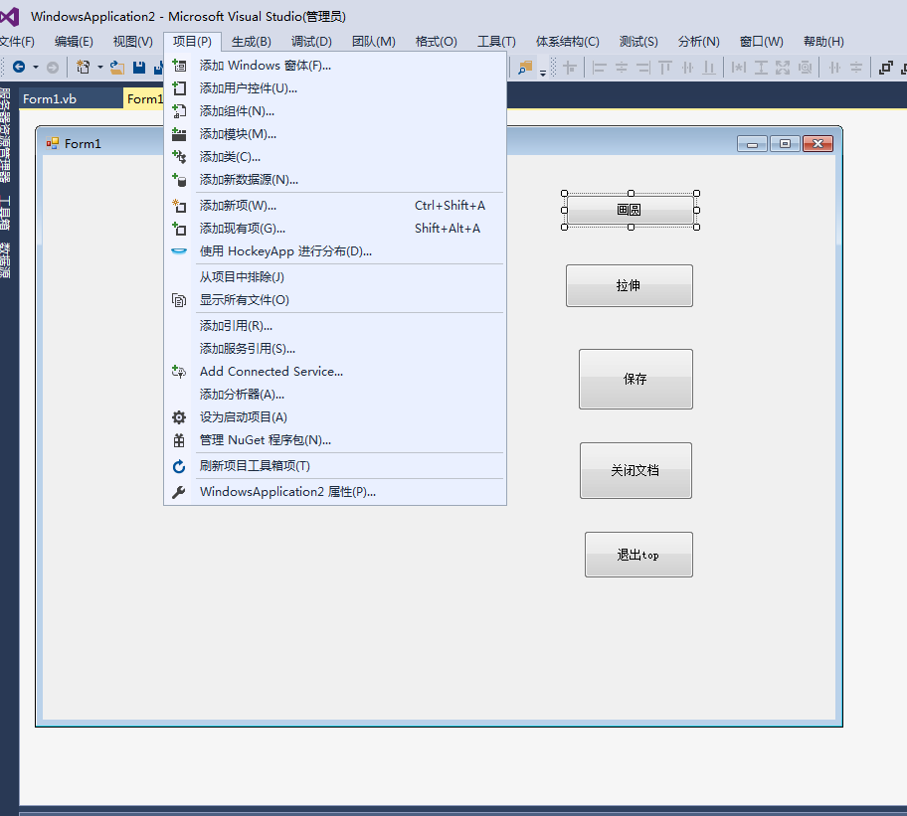The image size is (907, 816).
Task: Select Add Connected Service... entry
Action: coord(335,372)
